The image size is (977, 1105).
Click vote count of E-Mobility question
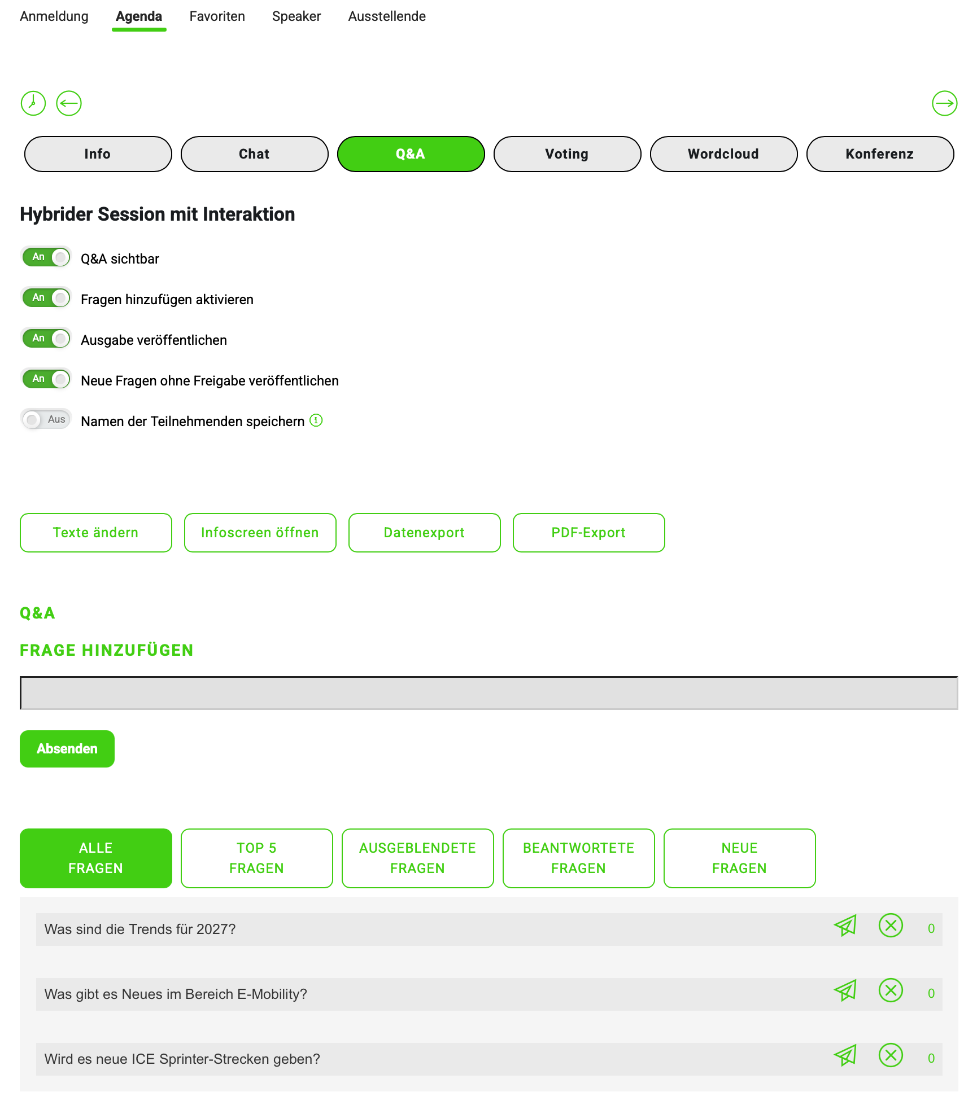[x=931, y=993]
